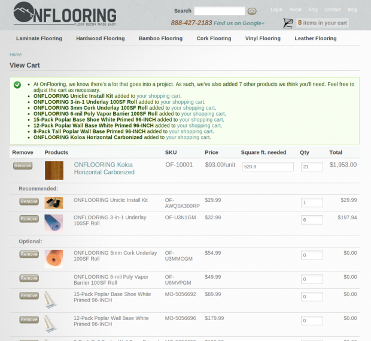This screenshot has width=371, height=341.
Task: Click the $197.94 total value
Action: click(x=347, y=218)
